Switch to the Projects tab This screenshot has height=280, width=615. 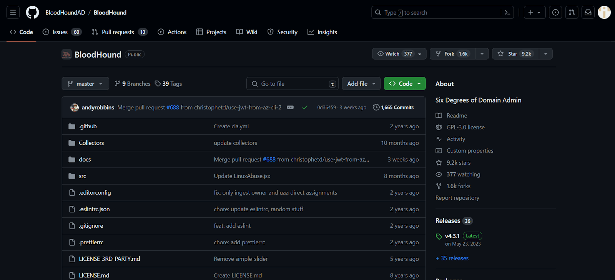[211, 32]
